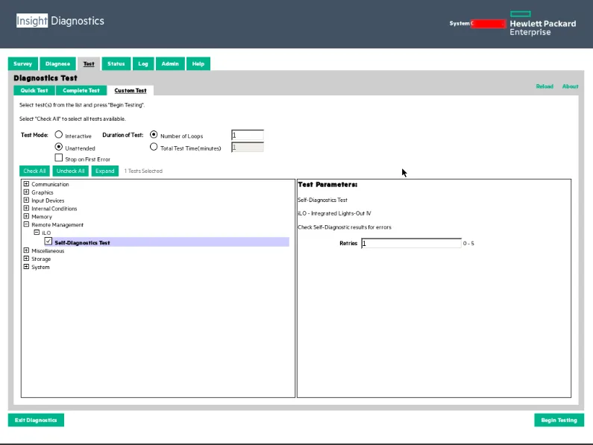593x445 pixels.
Task: Collapse the Remote Management tree node
Action: pyautogui.click(x=26, y=224)
